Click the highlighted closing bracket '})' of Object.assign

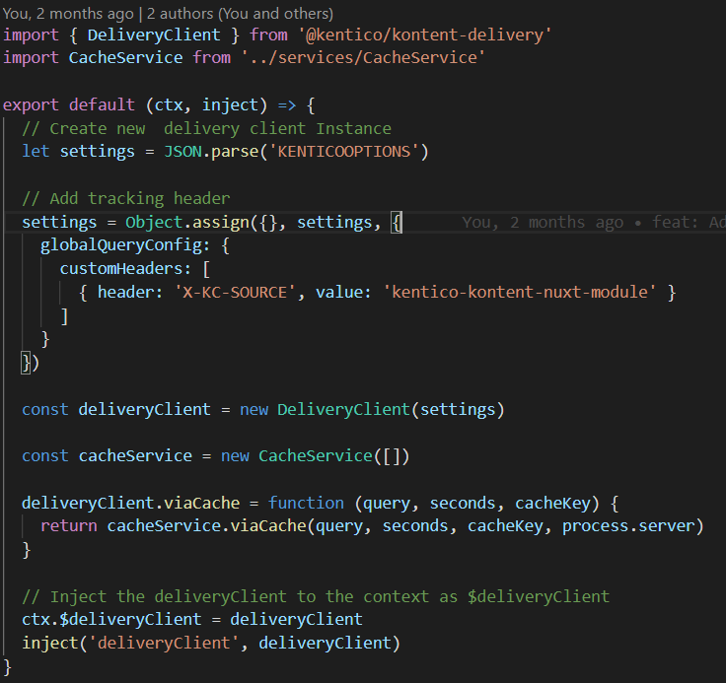tap(31, 364)
